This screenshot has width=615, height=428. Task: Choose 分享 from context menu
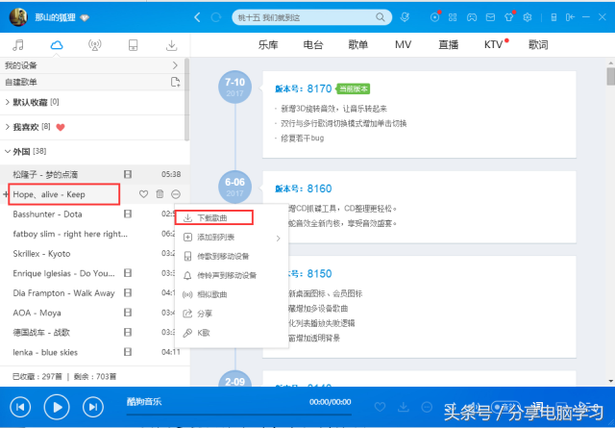pos(232,314)
